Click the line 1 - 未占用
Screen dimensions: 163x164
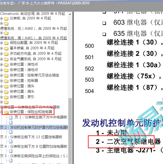click(x=111, y=133)
